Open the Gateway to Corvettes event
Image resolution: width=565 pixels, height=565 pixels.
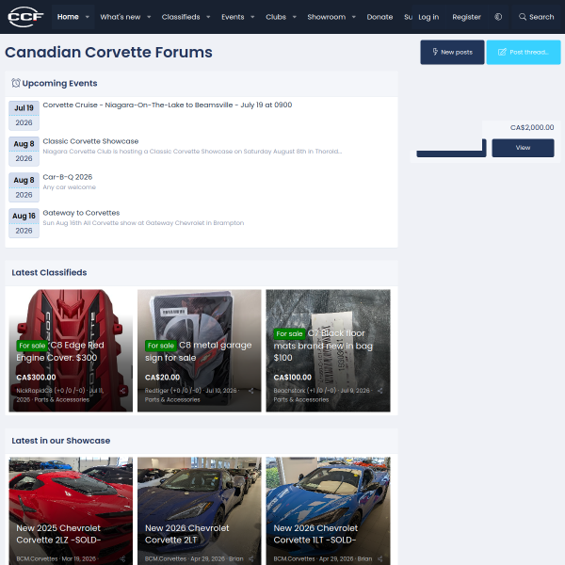pos(81,213)
